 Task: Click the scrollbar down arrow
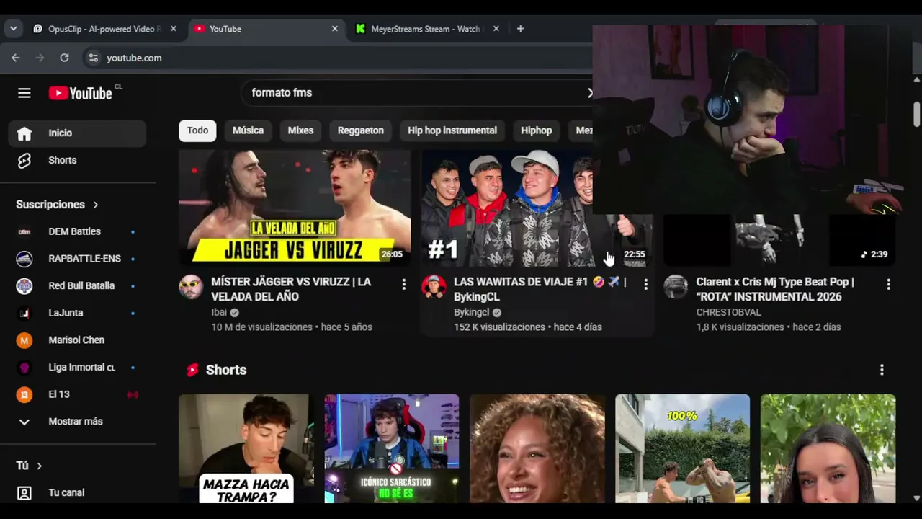pos(917,498)
